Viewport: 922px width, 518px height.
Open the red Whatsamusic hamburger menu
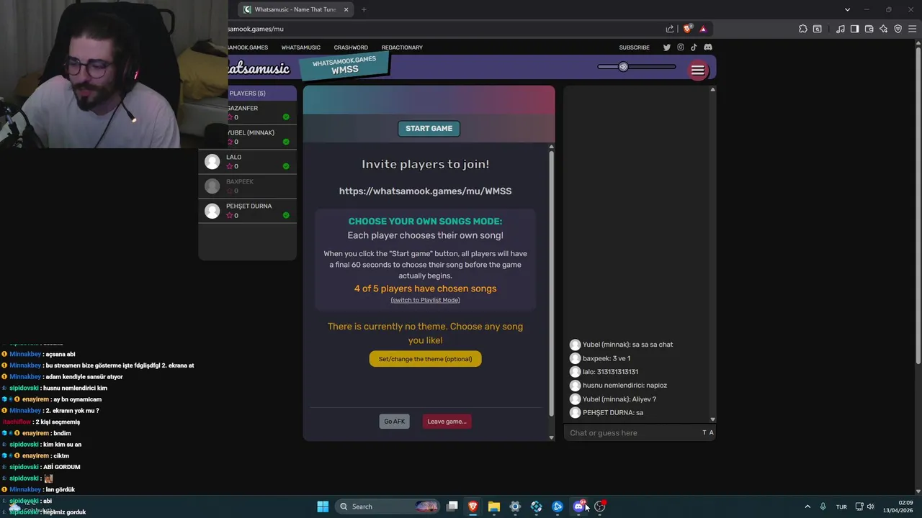(697, 70)
